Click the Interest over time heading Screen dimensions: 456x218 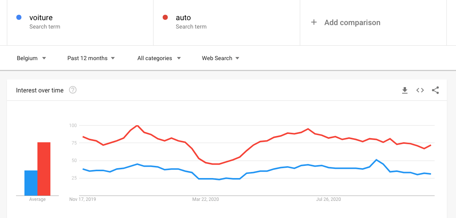[x=40, y=90]
